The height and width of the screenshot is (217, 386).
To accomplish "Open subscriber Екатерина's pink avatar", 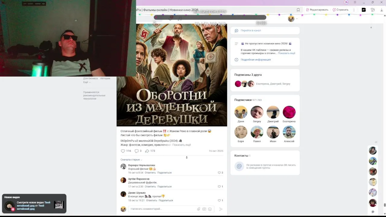I will pyautogui.click(x=289, y=112).
